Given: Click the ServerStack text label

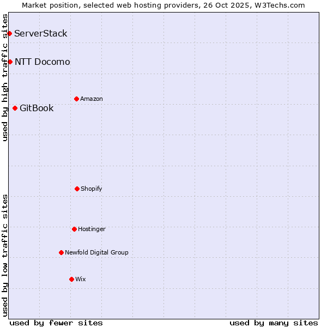Looking at the screenshot, I should 41,34.
